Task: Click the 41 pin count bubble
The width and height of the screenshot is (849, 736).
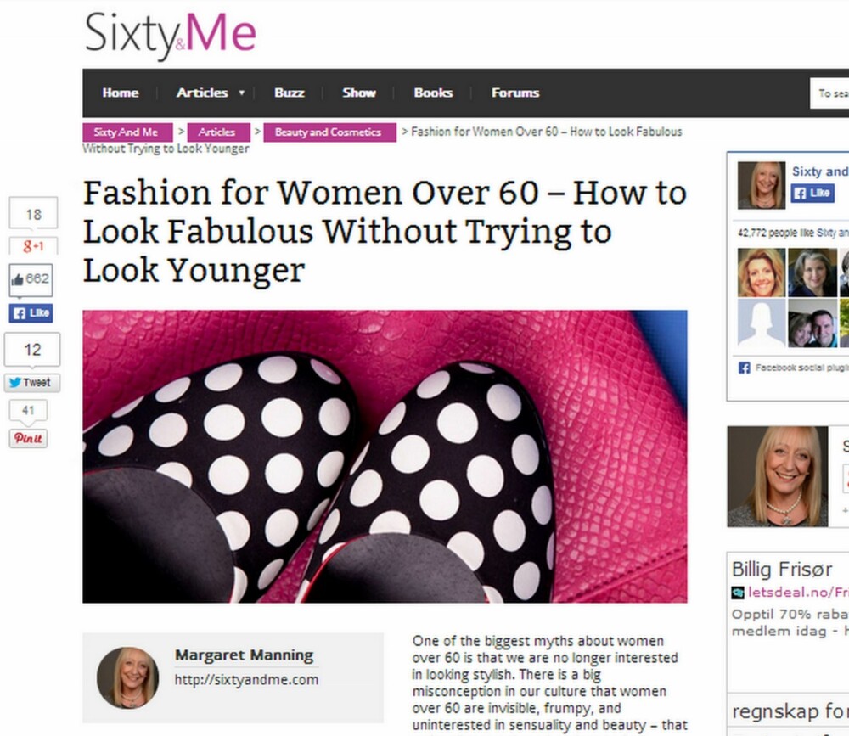Action: [x=28, y=411]
